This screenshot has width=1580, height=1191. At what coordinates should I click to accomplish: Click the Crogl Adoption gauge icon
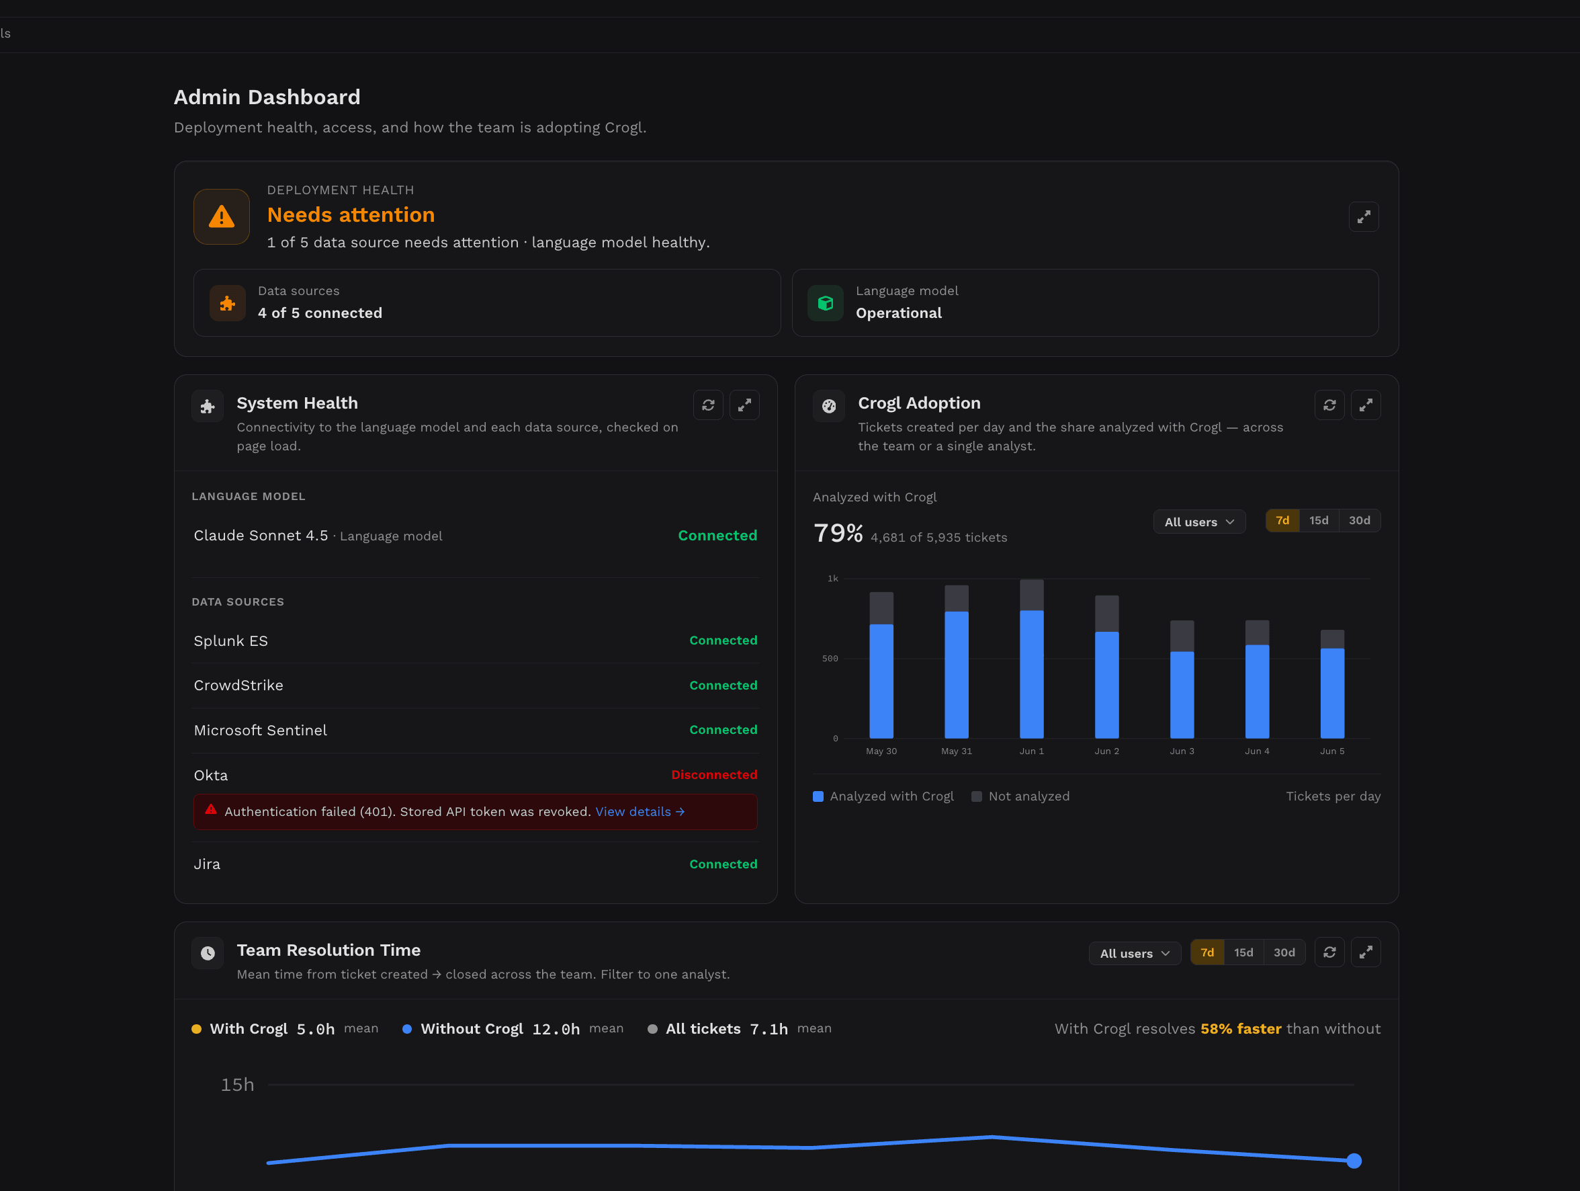point(828,407)
